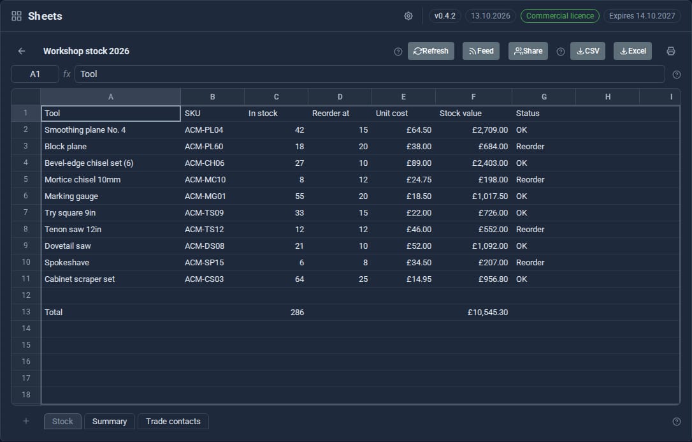Open the Sheets app grid icon
Screen dimensions: 692x442
pos(17,17)
